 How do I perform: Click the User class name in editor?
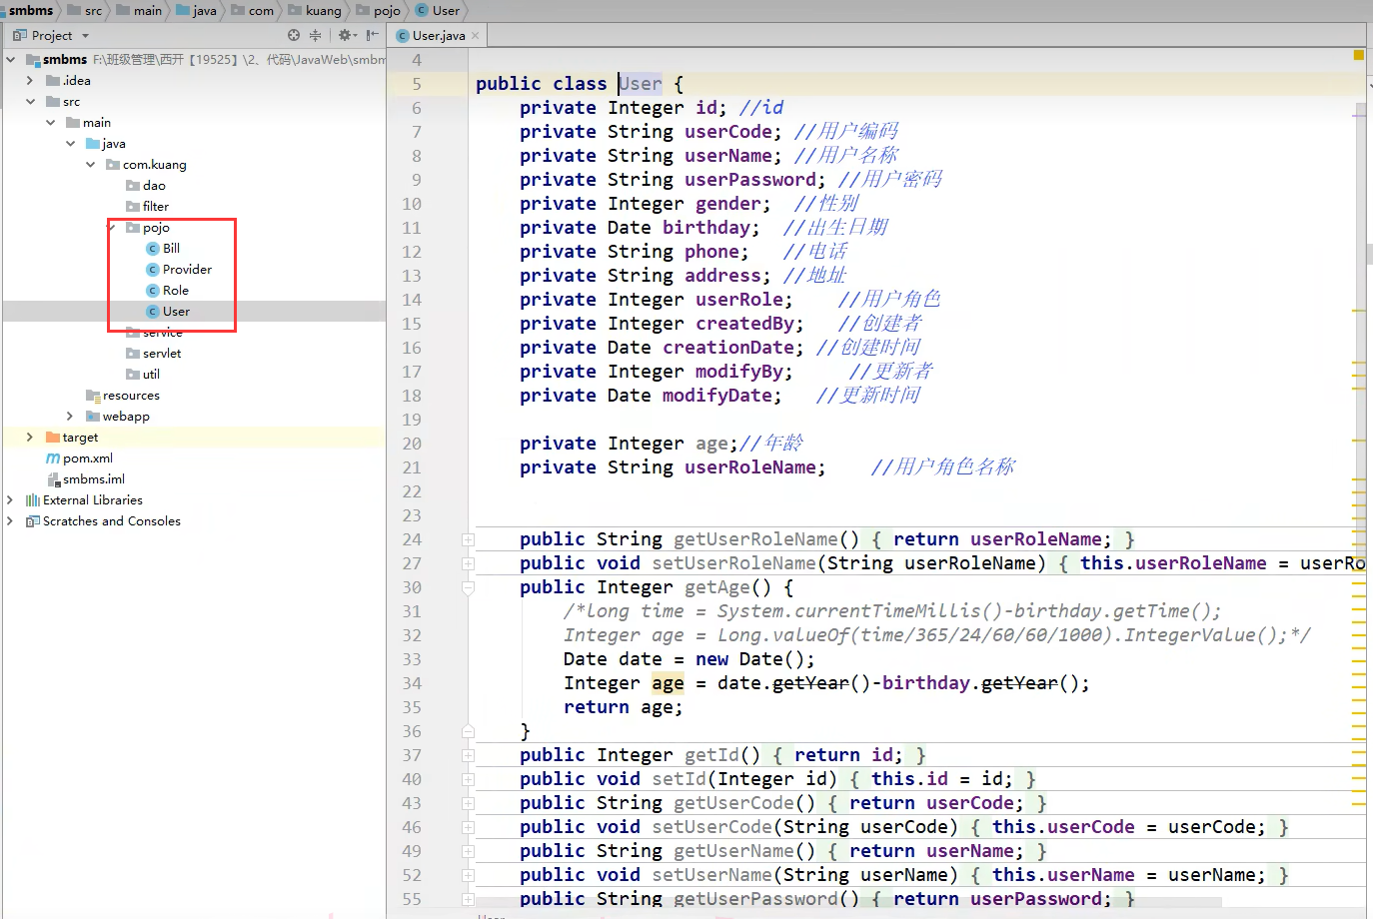click(640, 84)
